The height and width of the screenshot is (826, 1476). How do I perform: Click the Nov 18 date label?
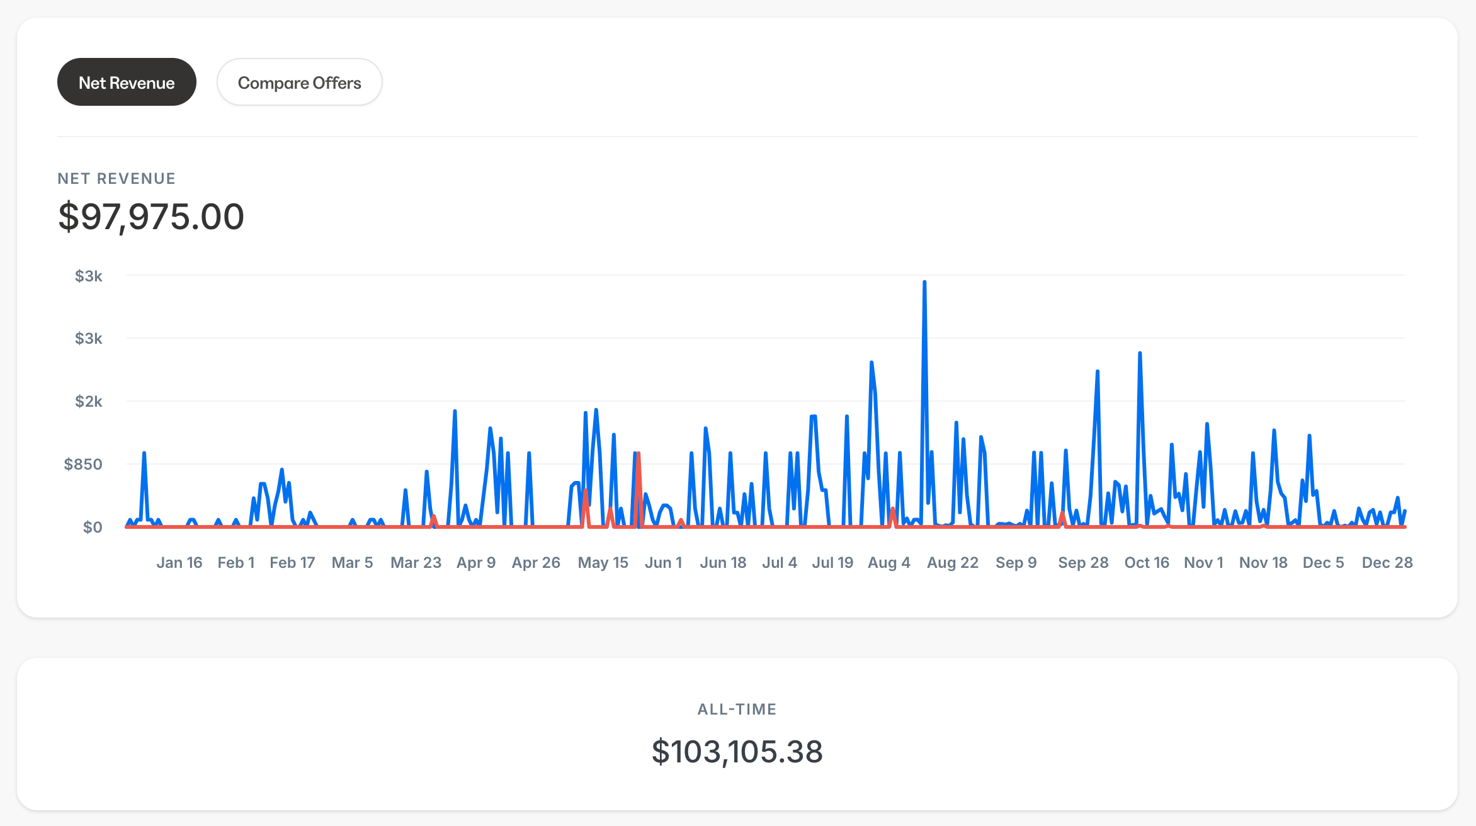pos(1263,563)
